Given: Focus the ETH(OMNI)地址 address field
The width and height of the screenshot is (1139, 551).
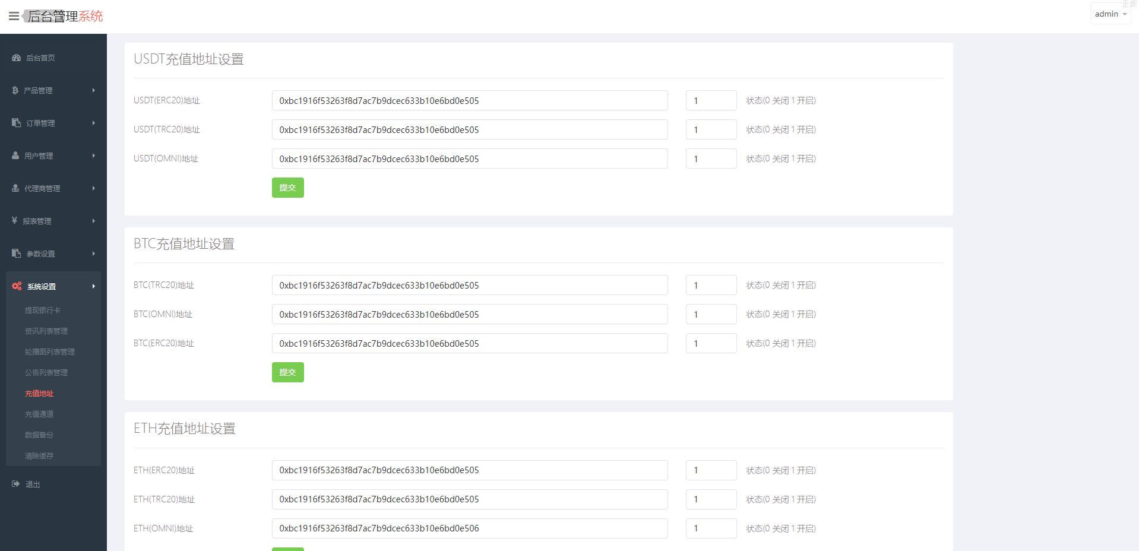Looking at the screenshot, I should pyautogui.click(x=470, y=528).
